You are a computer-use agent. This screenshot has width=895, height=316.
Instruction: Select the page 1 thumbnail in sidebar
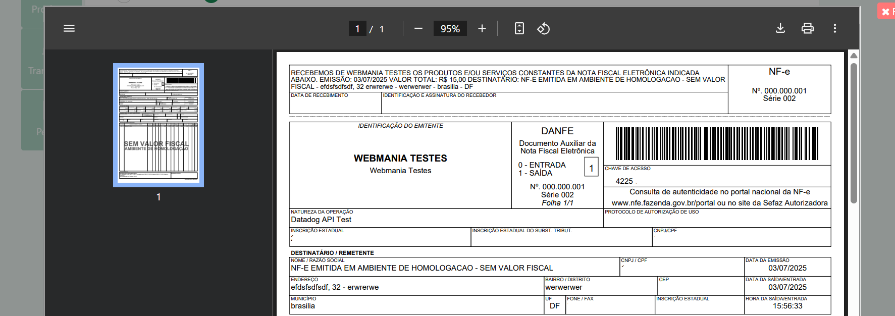point(159,125)
